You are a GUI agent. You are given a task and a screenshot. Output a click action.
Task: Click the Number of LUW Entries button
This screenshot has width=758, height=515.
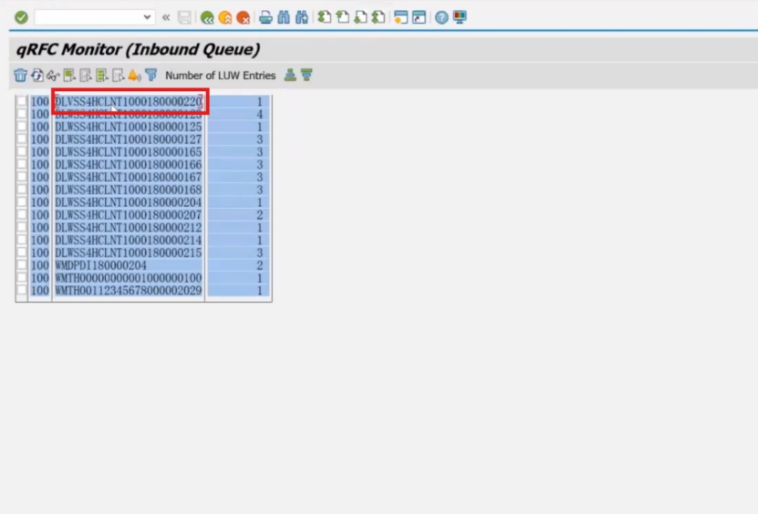tap(221, 76)
